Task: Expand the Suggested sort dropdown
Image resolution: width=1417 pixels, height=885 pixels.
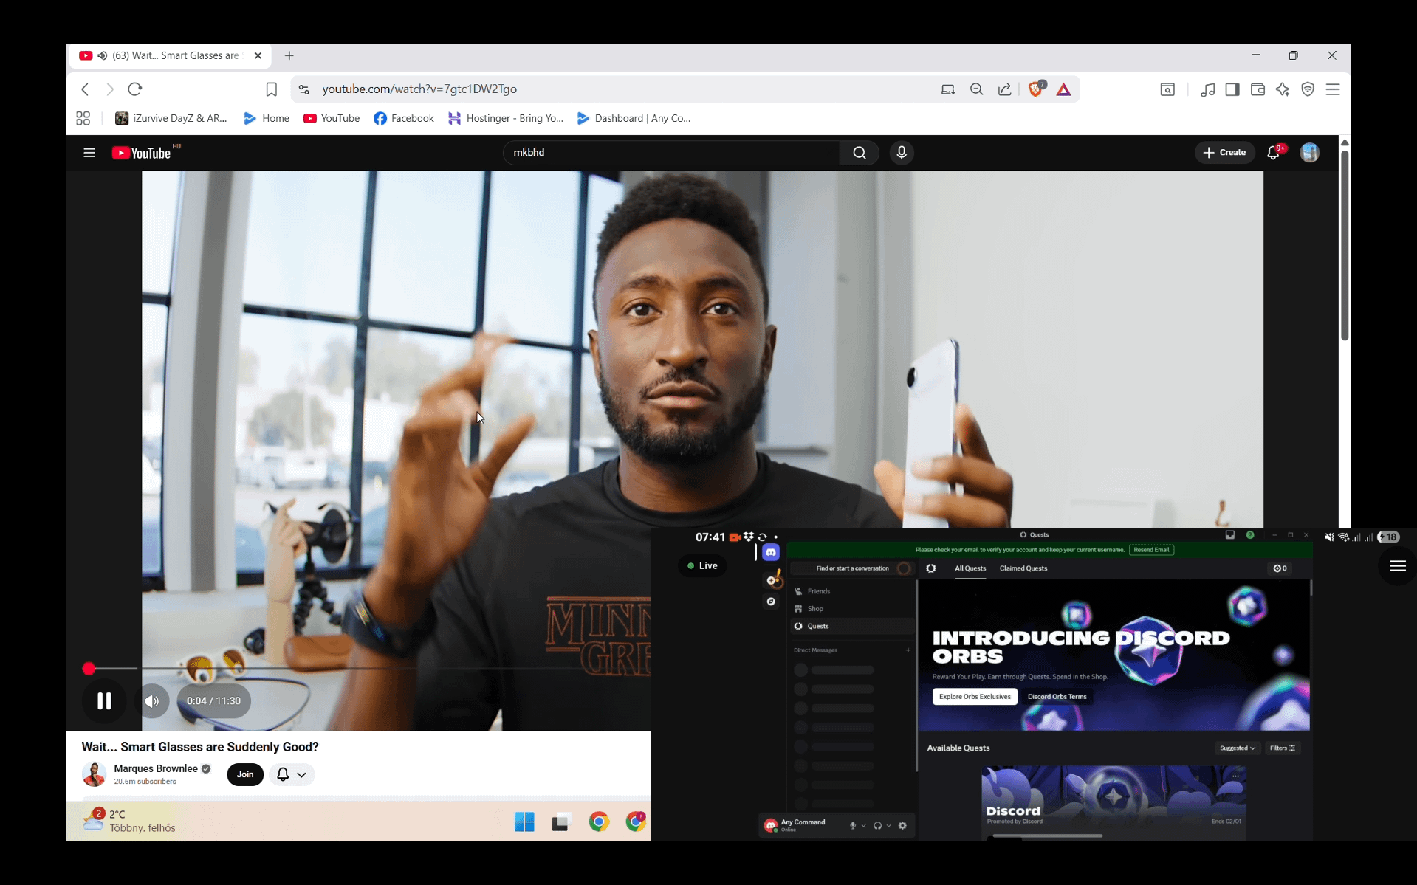Action: [1237, 748]
